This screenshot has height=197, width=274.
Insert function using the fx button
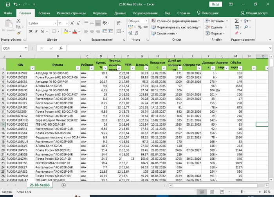pyautogui.click(x=61, y=48)
